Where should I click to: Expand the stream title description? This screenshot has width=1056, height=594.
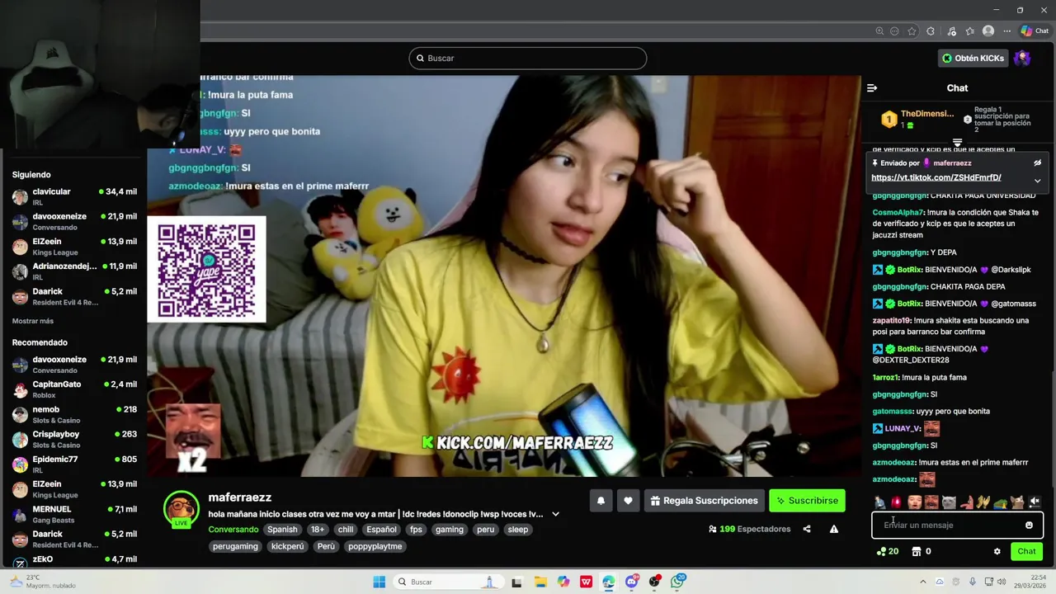(x=555, y=514)
